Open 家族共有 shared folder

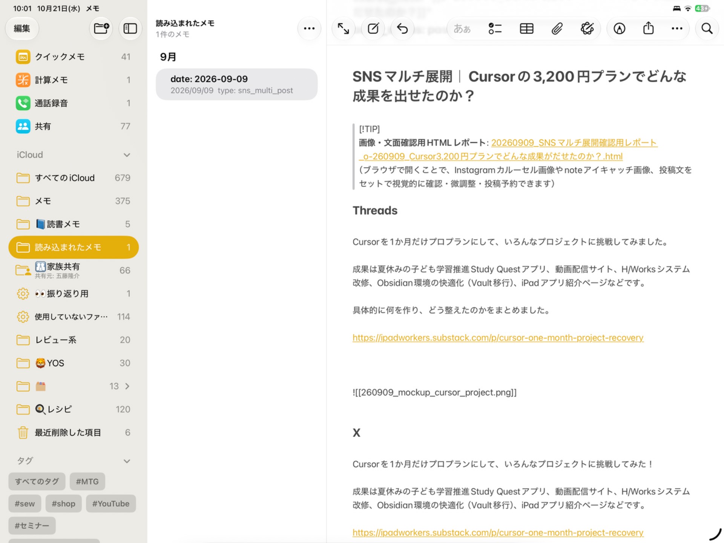click(74, 270)
